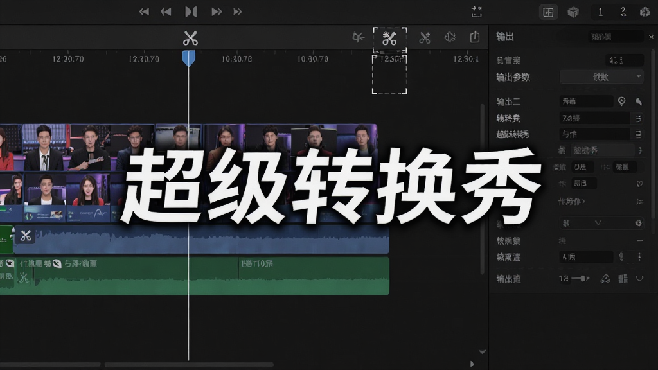Open the layout panel icon at top right

(548, 12)
